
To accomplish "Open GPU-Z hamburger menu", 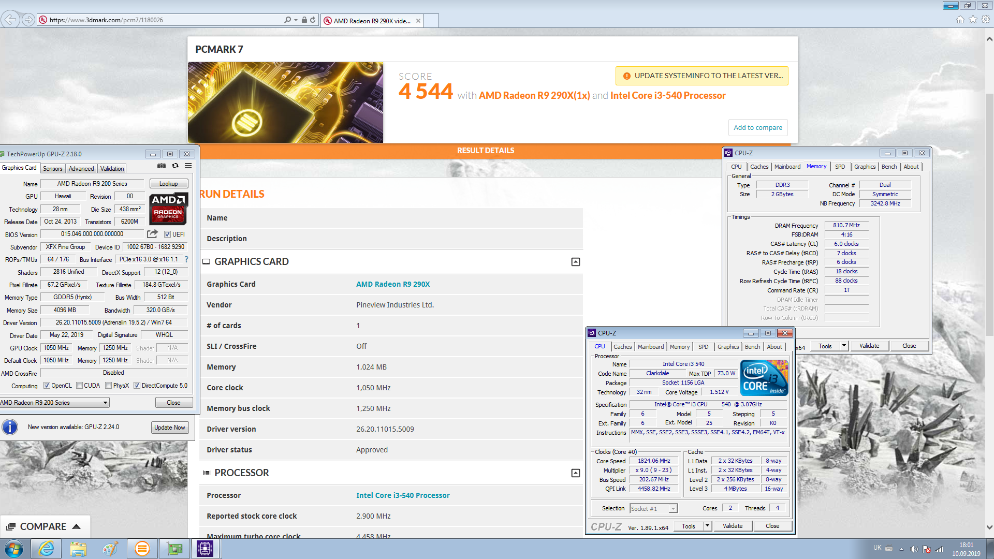I will coord(188,166).
